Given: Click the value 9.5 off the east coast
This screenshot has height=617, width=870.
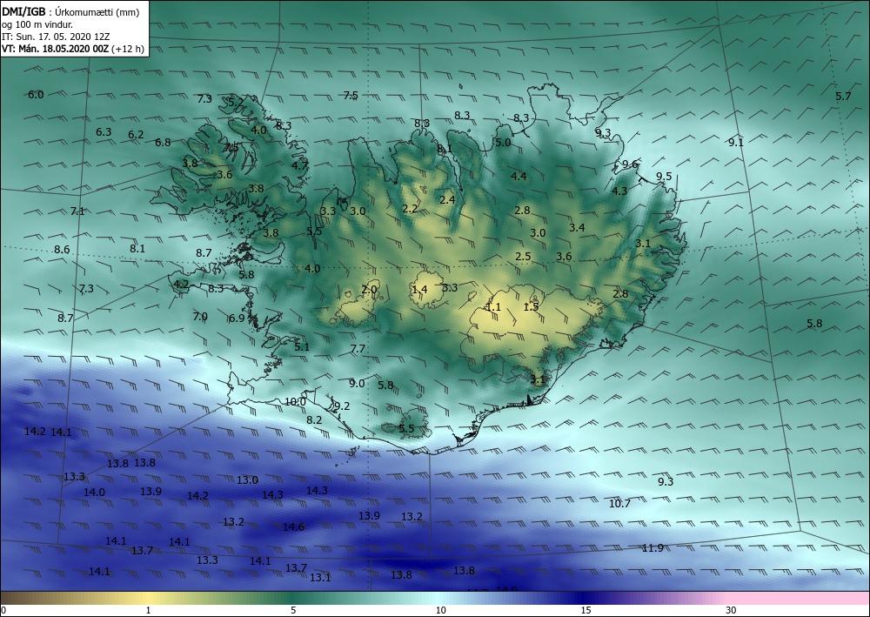Looking at the screenshot, I should click(664, 177).
